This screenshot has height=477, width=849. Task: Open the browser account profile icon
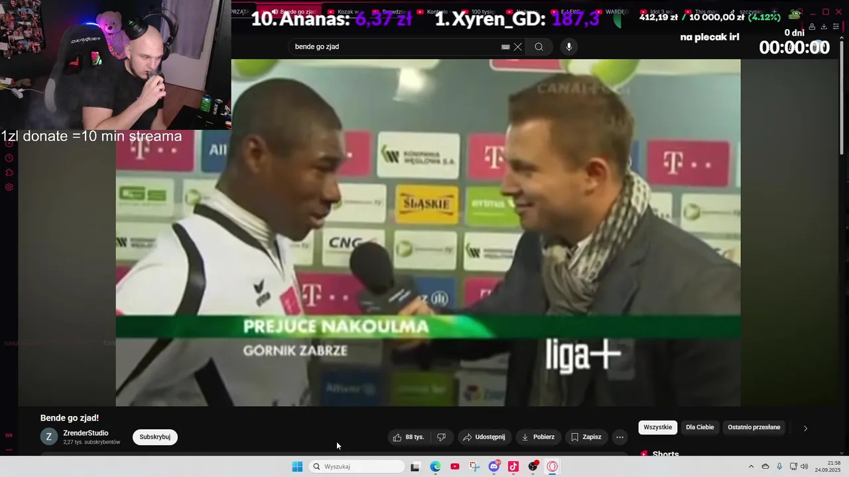pos(812,26)
